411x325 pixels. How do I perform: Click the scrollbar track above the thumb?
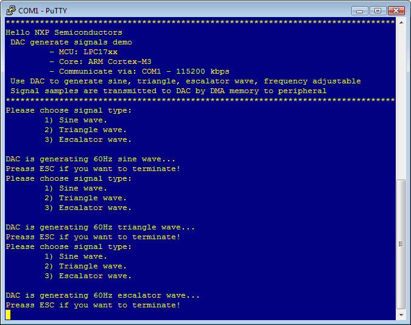coord(401,103)
